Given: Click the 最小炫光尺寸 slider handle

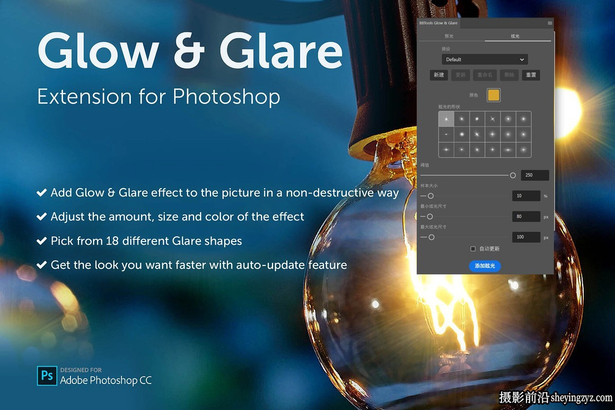Looking at the screenshot, I should (430, 216).
